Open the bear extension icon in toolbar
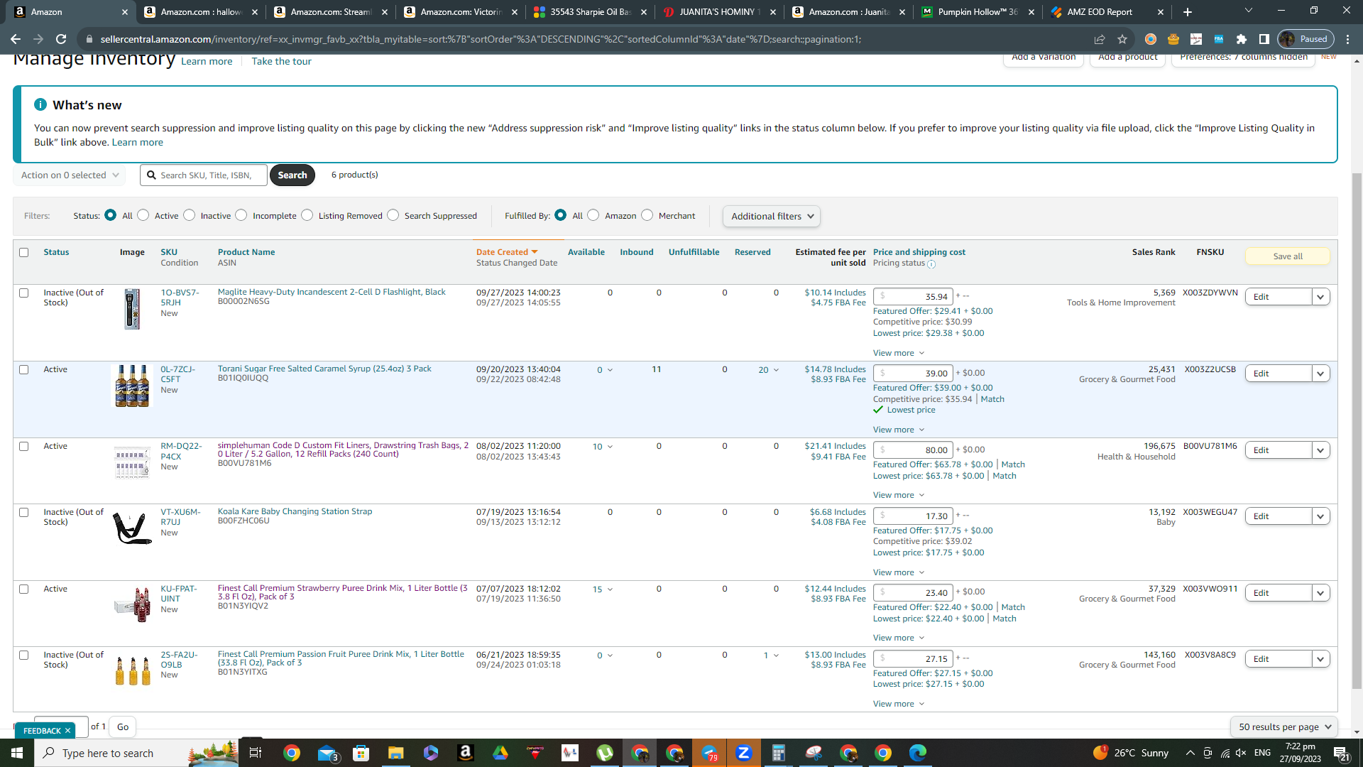This screenshot has height=767, width=1363. [1173, 39]
